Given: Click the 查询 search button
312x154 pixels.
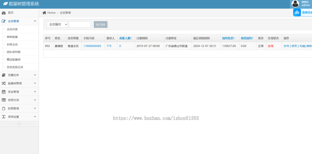Looking at the screenshot, I should pyautogui.click(x=101, y=24).
